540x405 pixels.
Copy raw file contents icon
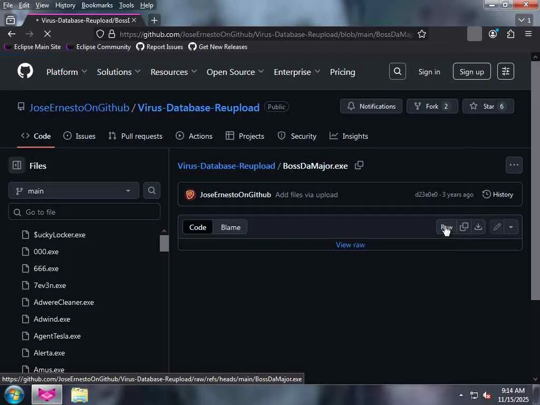point(464,227)
